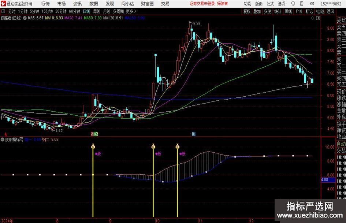Open the 多周期 multi-period view
The width and height of the screenshot is (346, 223).
[x=118, y=11]
